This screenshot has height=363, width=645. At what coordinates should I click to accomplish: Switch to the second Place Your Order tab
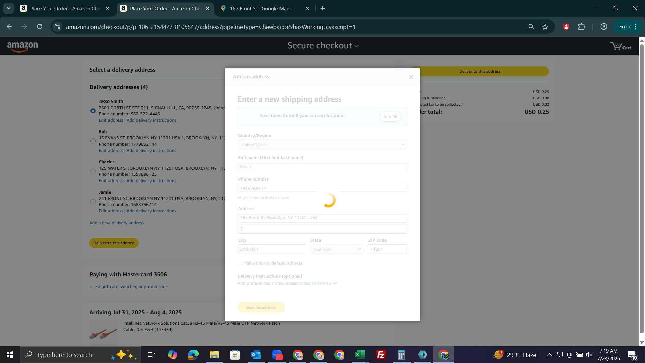click(x=165, y=8)
